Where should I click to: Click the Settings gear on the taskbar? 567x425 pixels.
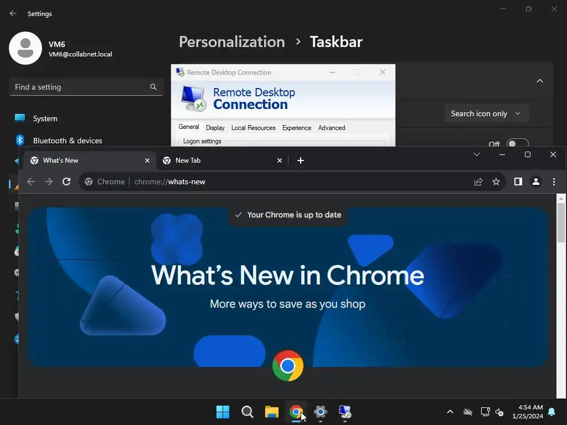tap(321, 412)
